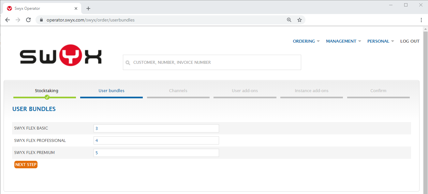The width and height of the screenshot is (428, 194).
Task: Click the green checkmark under Stocktaking
Action: click(x=47, y=97)
